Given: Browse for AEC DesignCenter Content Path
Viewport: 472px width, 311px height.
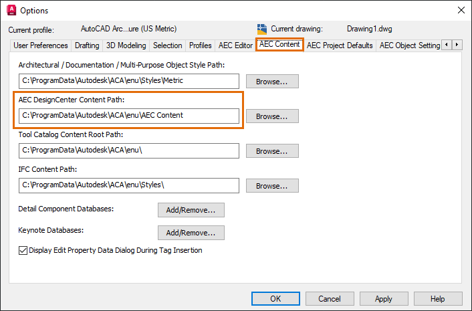Looking at the screenshot, I should coord(272,116).
